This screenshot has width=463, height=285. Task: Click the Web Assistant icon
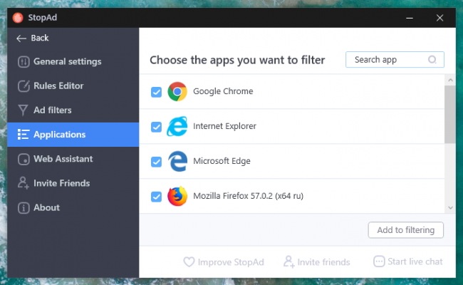click(x=24, y=159)
